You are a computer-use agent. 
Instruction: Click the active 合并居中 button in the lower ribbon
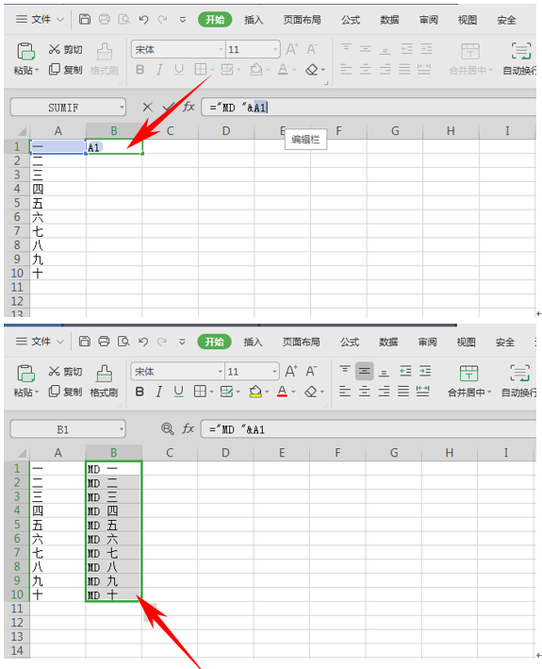click(468, 380)
